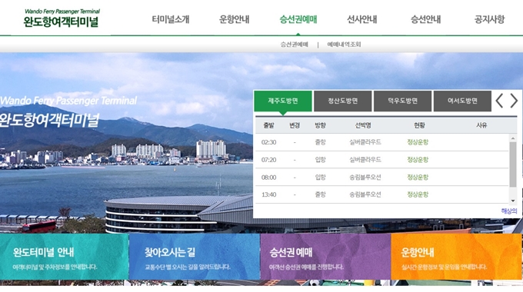Image resolution: width=523 pixels, height=292 pixels.
Task: Click 송림블루오션 in the 08:00 row
Action: point(365,178)
